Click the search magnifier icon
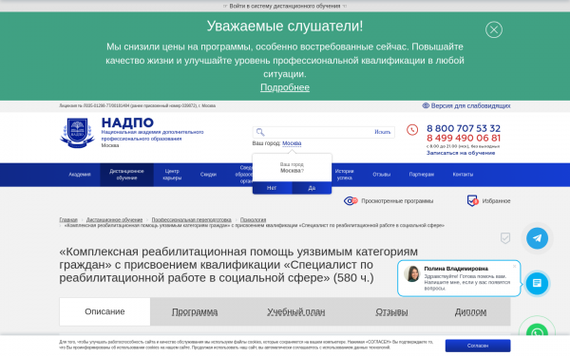The image size is (570, 356). (x=260, y=132)
